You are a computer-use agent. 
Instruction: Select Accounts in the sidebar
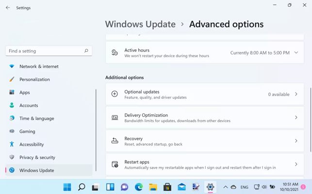coord(49,105)
